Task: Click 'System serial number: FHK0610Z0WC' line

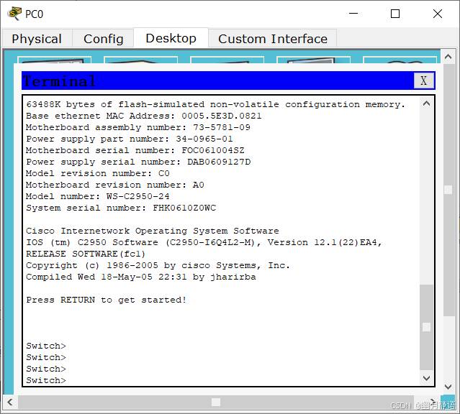Action: pyautogui.click(x=121, y=208)
